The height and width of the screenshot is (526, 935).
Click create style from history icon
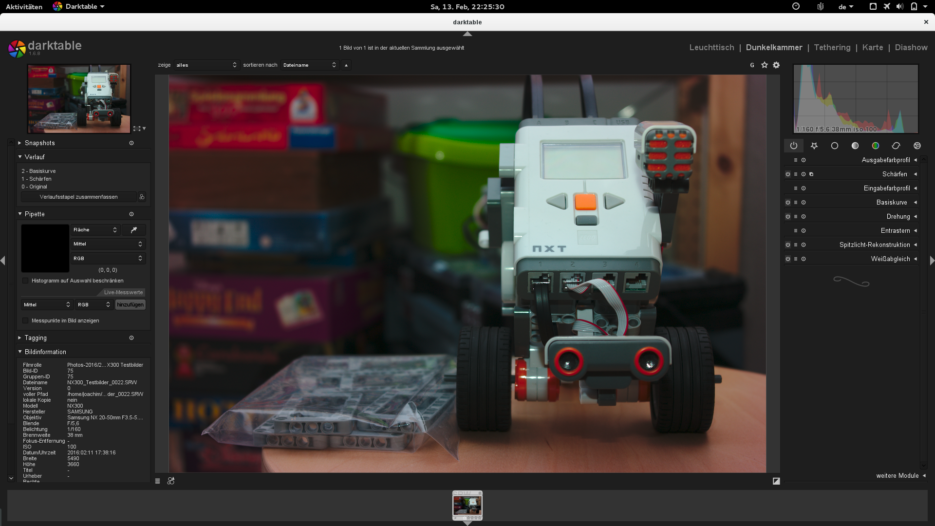pos(142,197)
